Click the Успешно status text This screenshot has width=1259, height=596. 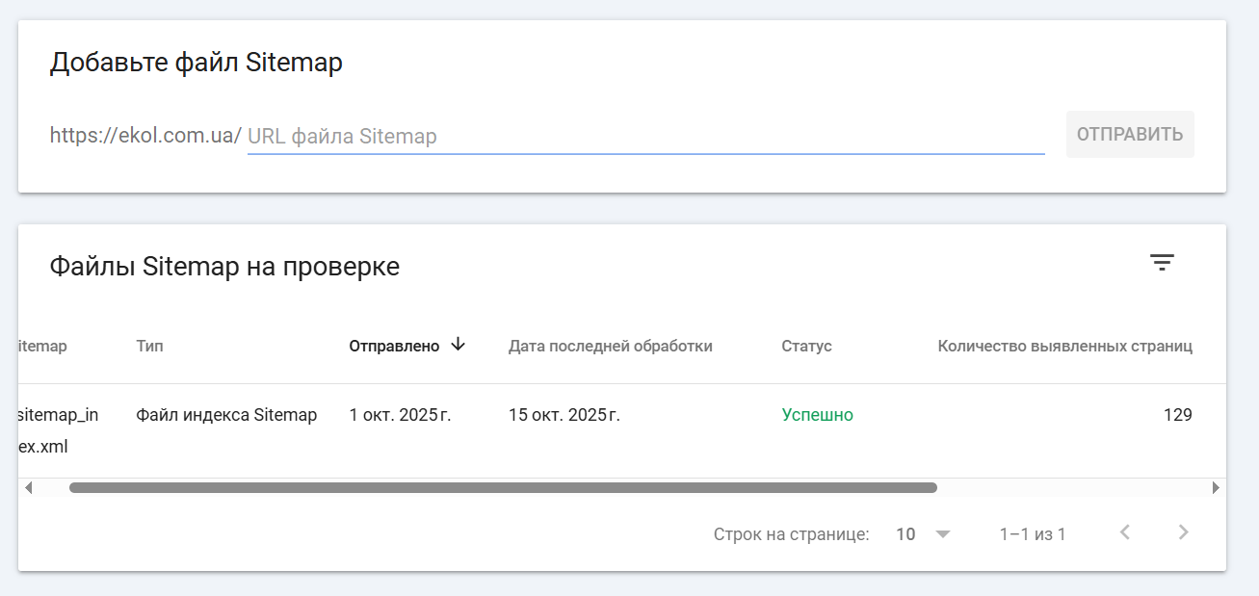[x=817, y=415]
